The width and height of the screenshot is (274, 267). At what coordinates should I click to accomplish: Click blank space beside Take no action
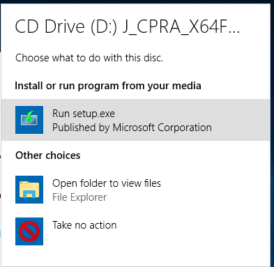[193, 231]
